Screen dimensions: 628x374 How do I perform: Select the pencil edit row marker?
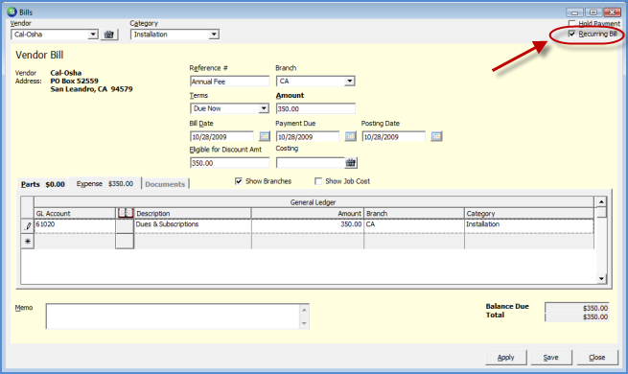28,226
